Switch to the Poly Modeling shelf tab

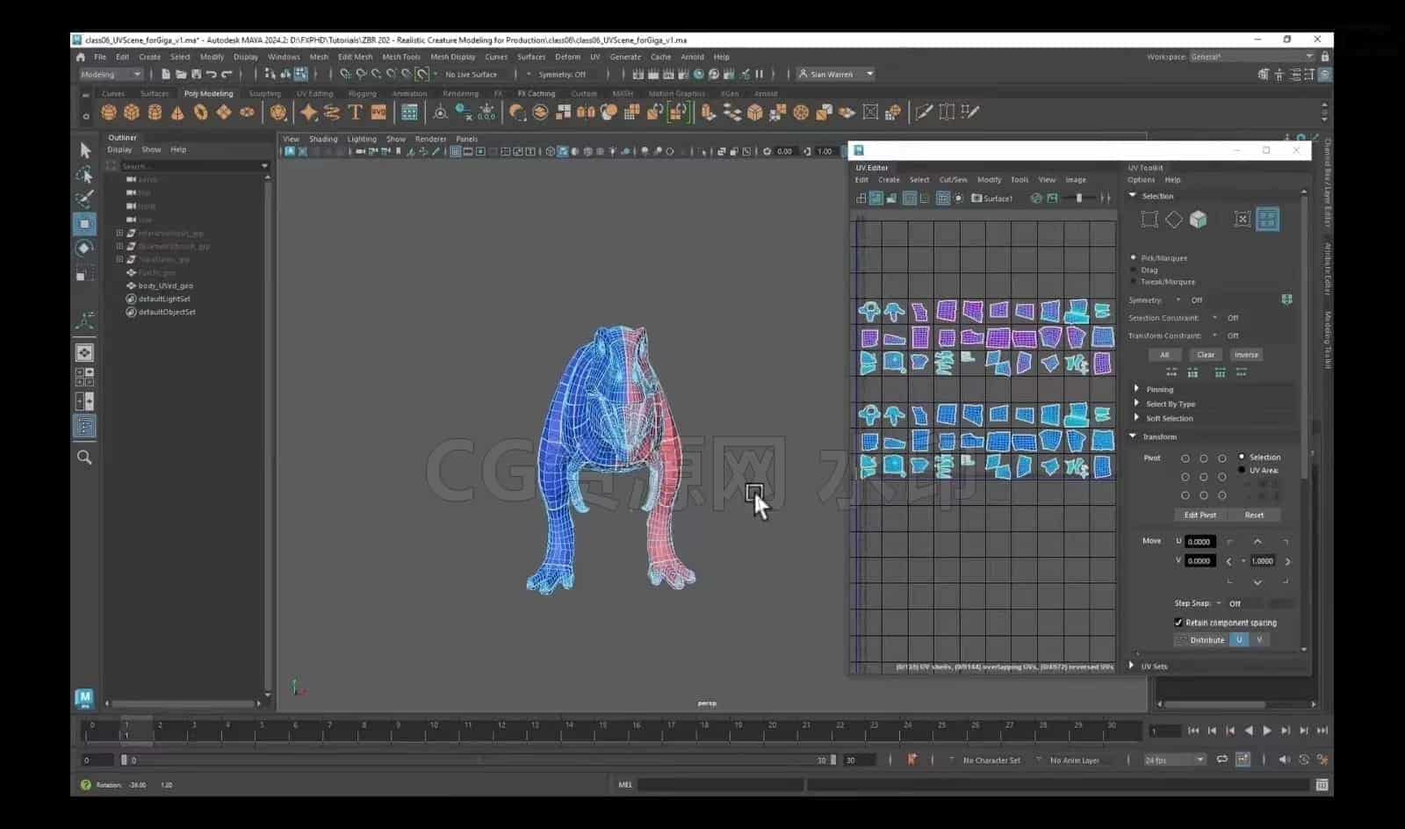tap(208, 94)
